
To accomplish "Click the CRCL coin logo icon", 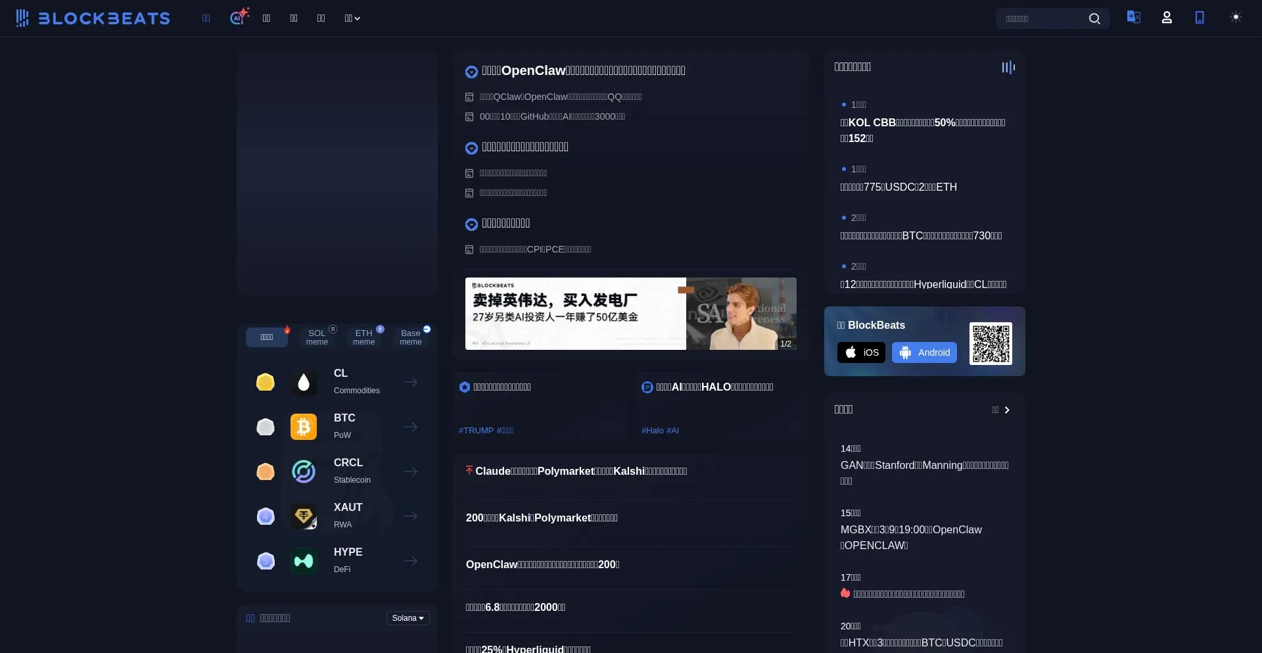I will point(304,472).
